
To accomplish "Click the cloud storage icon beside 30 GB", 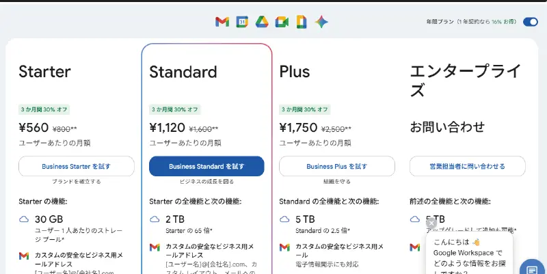I will click(24, 219).
